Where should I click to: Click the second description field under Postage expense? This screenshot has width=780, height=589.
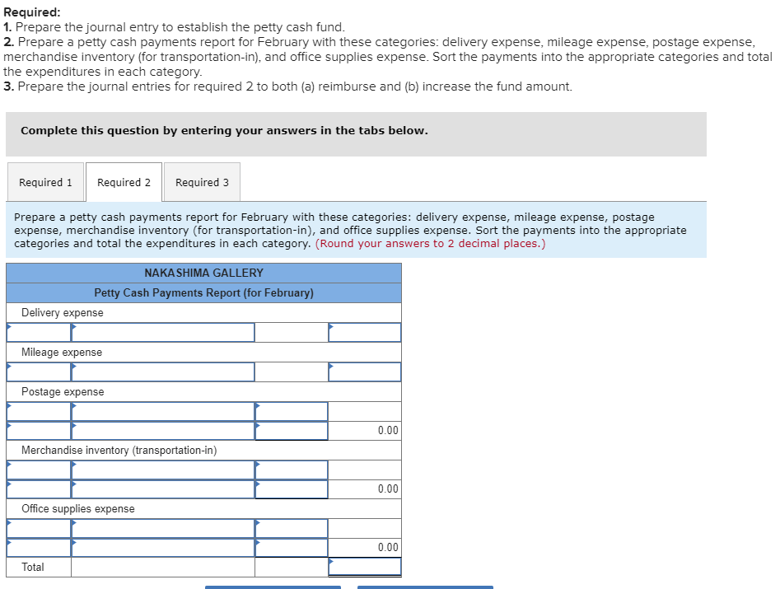pos(162,430)
